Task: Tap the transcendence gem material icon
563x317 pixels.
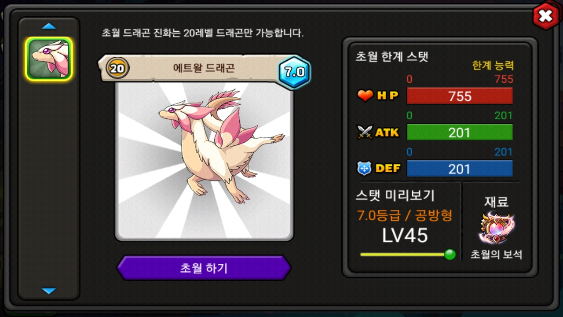Action: [497, 228]
